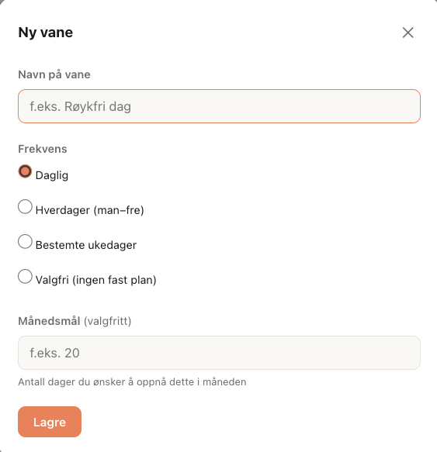
Task: Select the Daglig radio button
Action: point(25,171)
